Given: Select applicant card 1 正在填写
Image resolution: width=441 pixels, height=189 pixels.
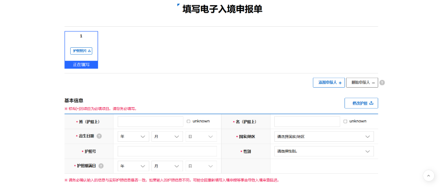Looking at the screenshot, I should click(x=81, y=50).
